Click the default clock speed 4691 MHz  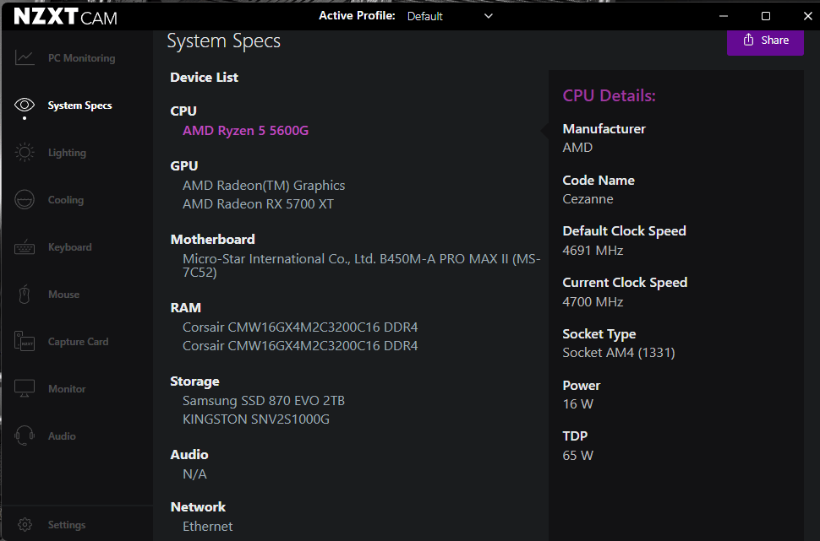point(593,251)
